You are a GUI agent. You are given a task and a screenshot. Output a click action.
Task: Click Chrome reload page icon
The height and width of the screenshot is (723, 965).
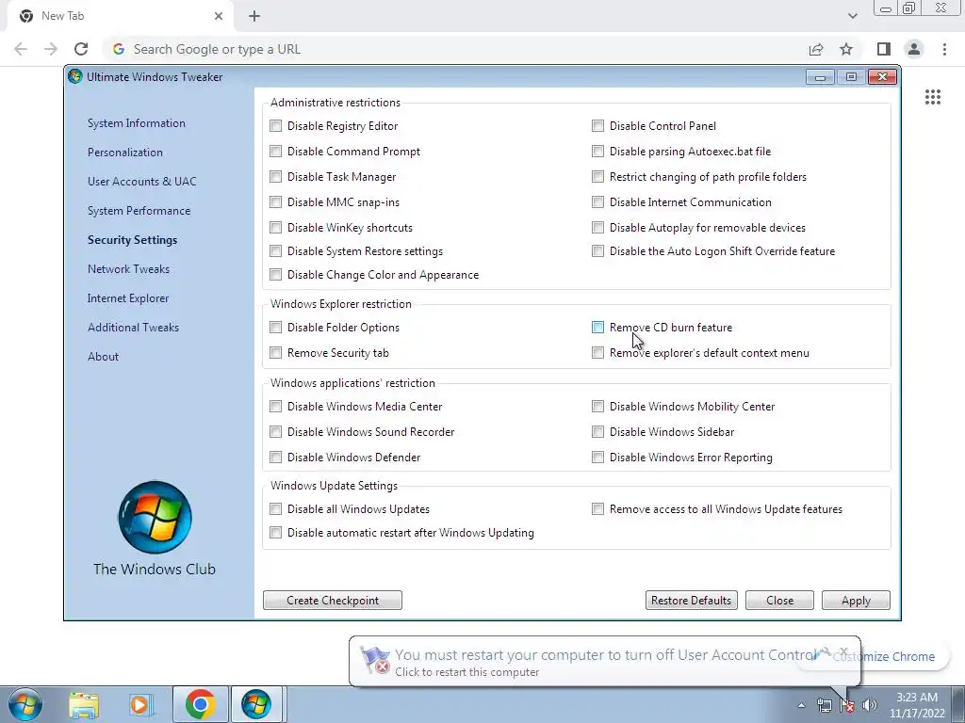point(81,49)
